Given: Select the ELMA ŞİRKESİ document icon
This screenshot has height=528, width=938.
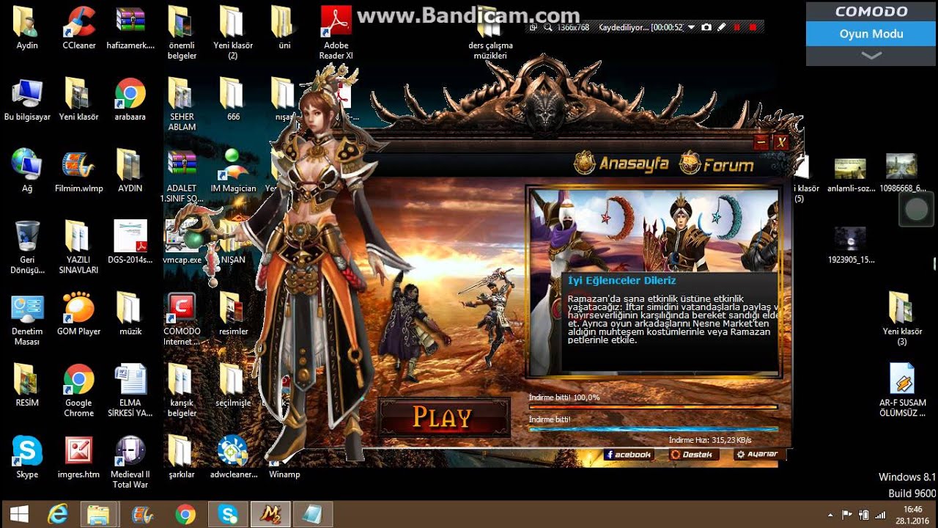Looking at the screenshot, I should [x=130, y=390].
